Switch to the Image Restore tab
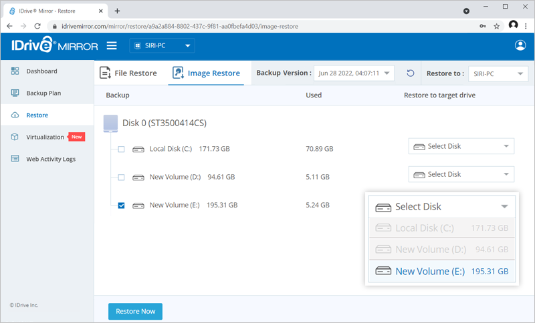535x323 pixels. 206,73
